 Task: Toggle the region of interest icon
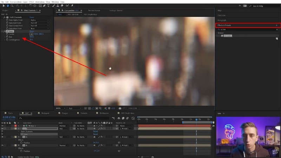[x=97, y=108]
